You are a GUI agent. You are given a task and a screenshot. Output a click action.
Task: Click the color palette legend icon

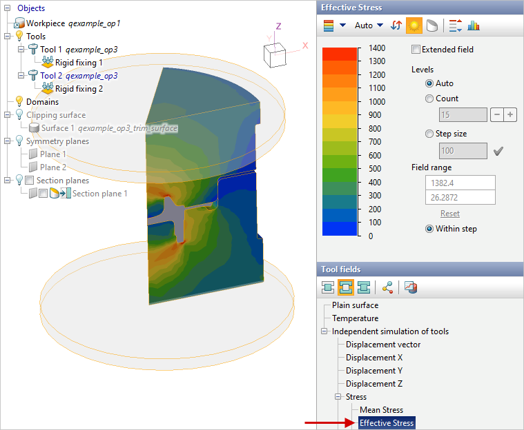[328, 25]
